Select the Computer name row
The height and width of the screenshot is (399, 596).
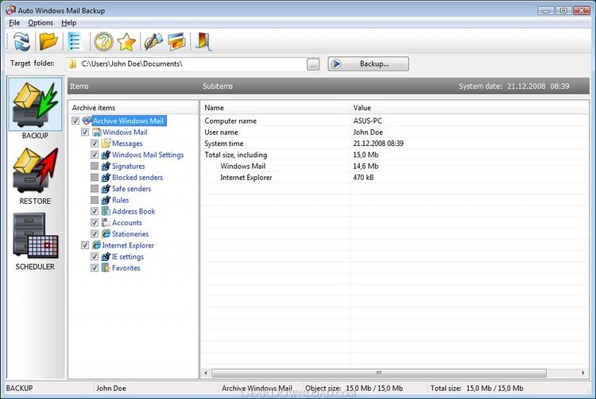click(394, 121)
